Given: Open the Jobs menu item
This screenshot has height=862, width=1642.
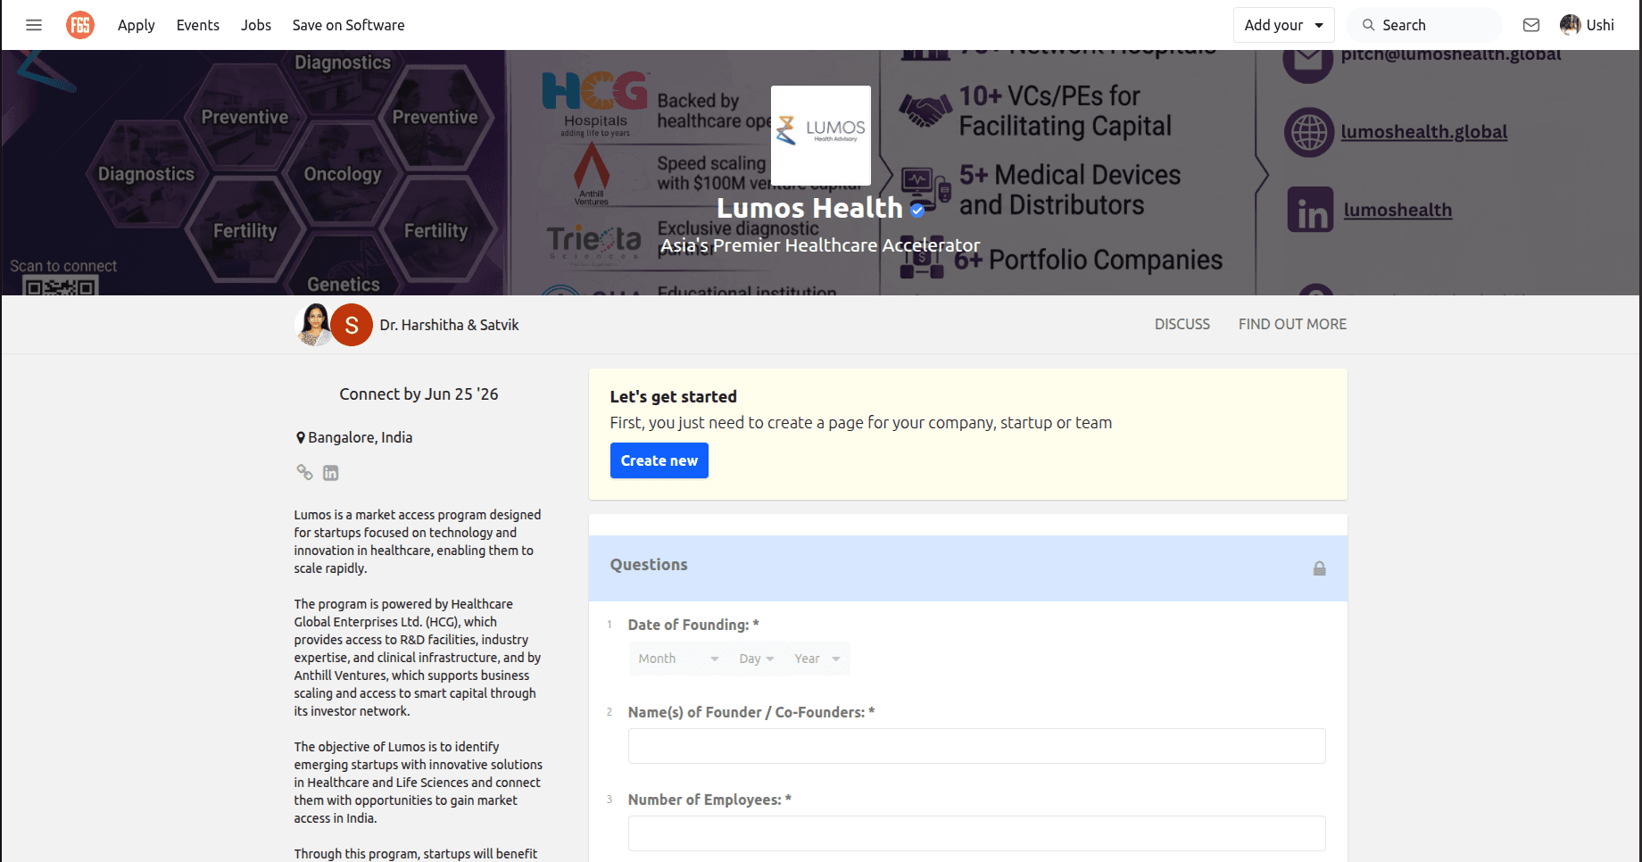Looking at the screenshot, I should [x=256, y=25].
